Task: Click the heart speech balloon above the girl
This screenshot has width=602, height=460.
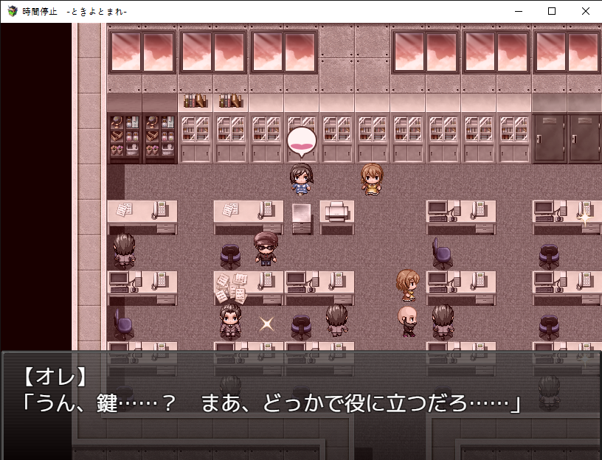Action: tap(302, 142)
